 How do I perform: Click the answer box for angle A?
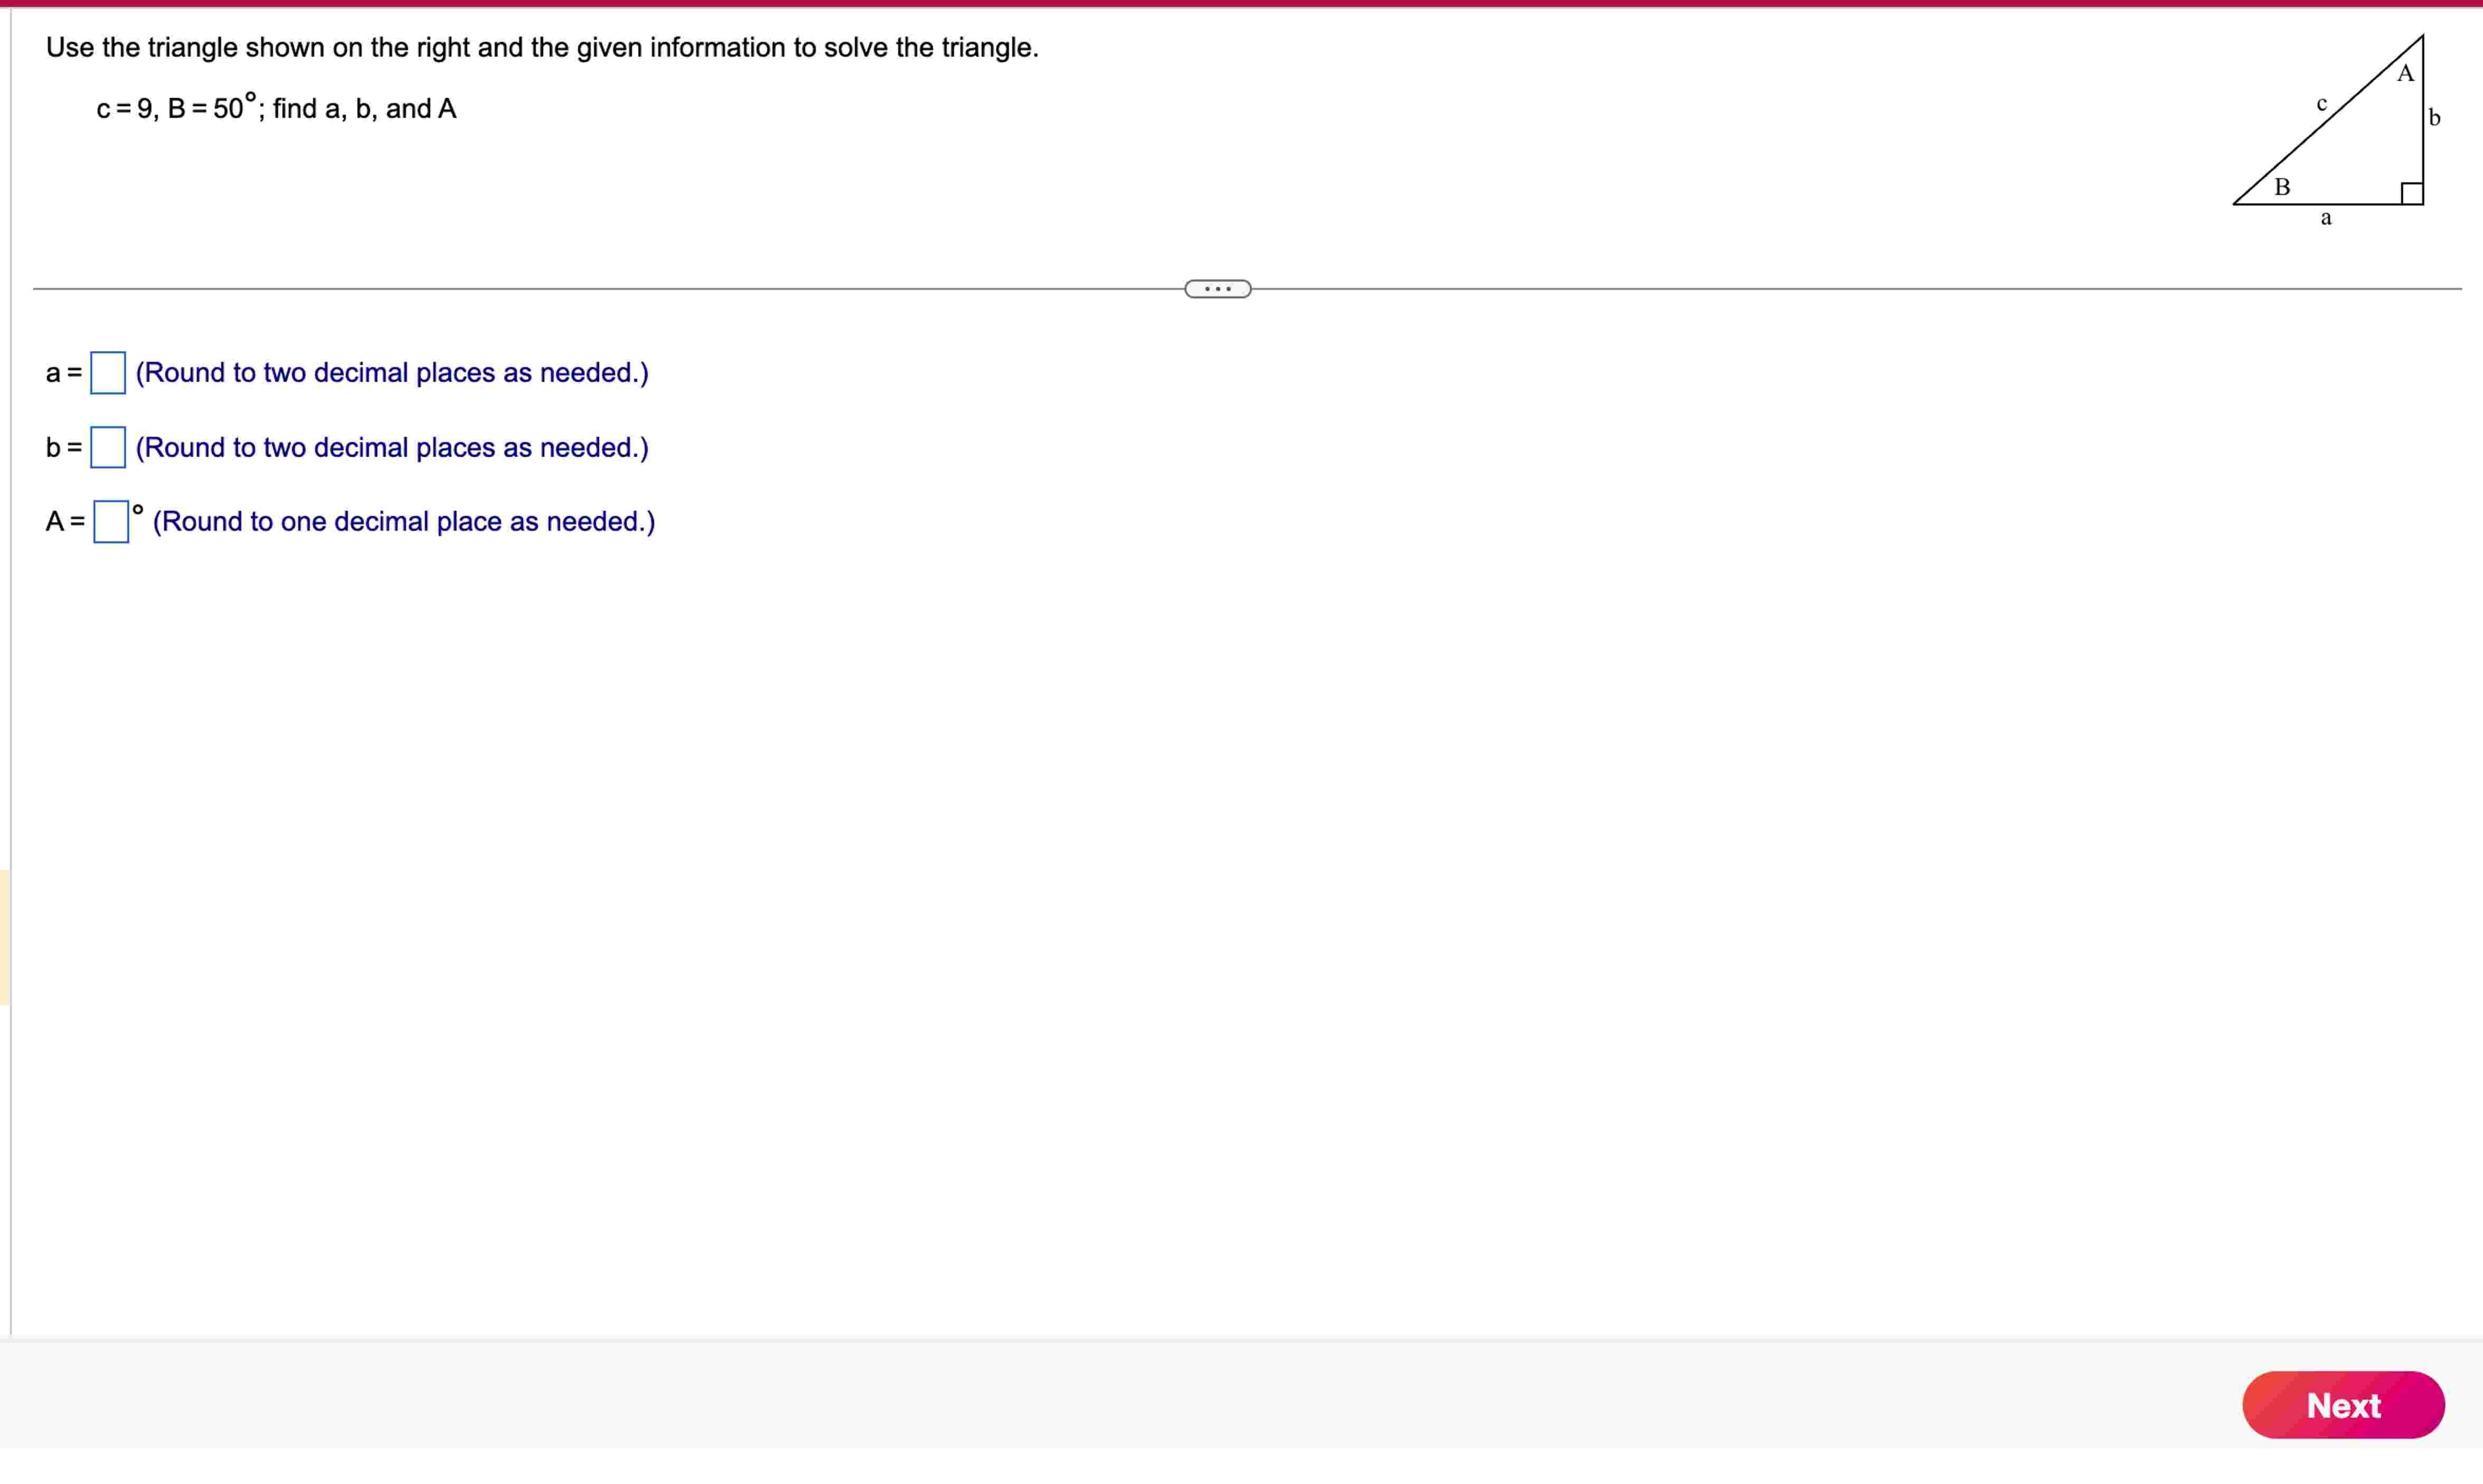(x=111, y=522)
